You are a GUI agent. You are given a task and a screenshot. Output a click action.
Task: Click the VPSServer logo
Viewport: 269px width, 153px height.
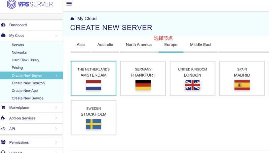[x=30, y=5]
